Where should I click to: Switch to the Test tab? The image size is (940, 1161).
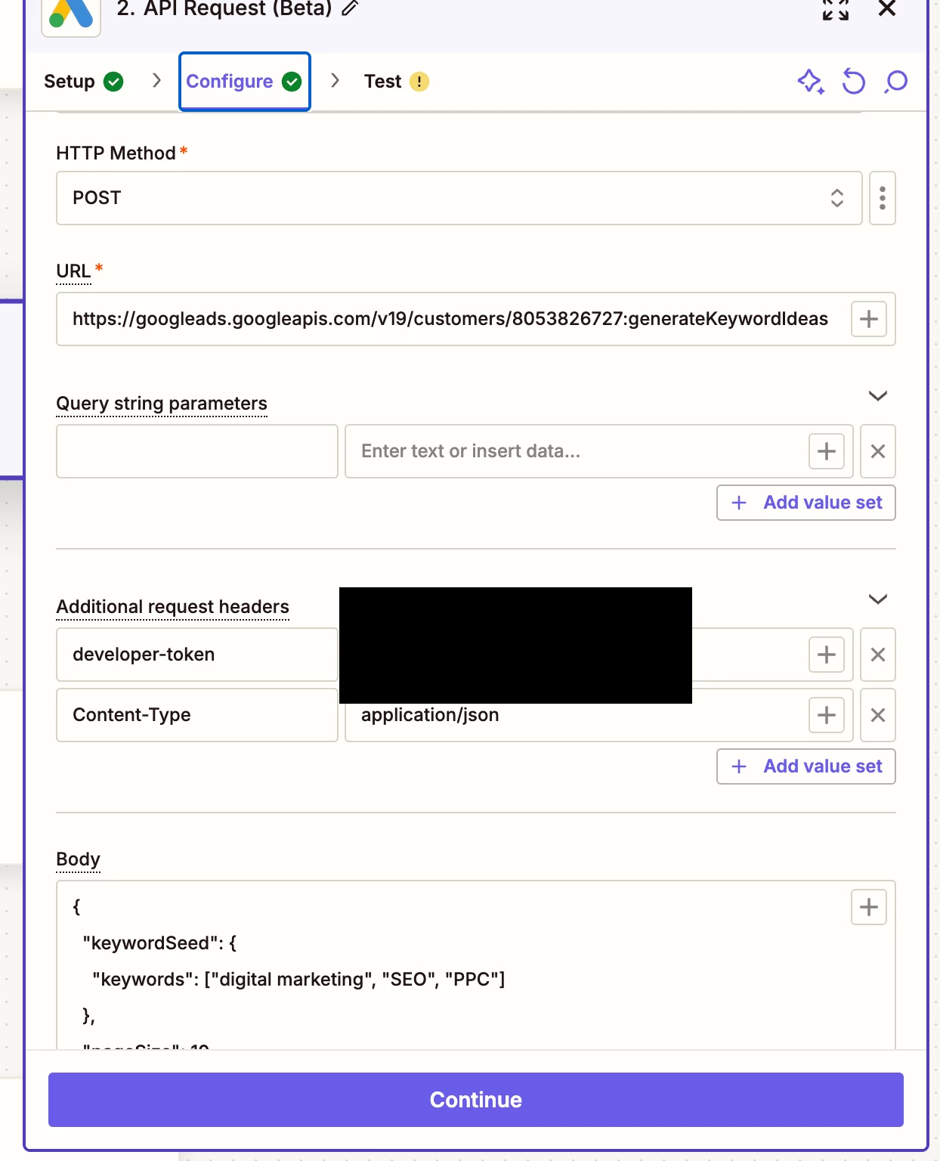click(396, 82)
